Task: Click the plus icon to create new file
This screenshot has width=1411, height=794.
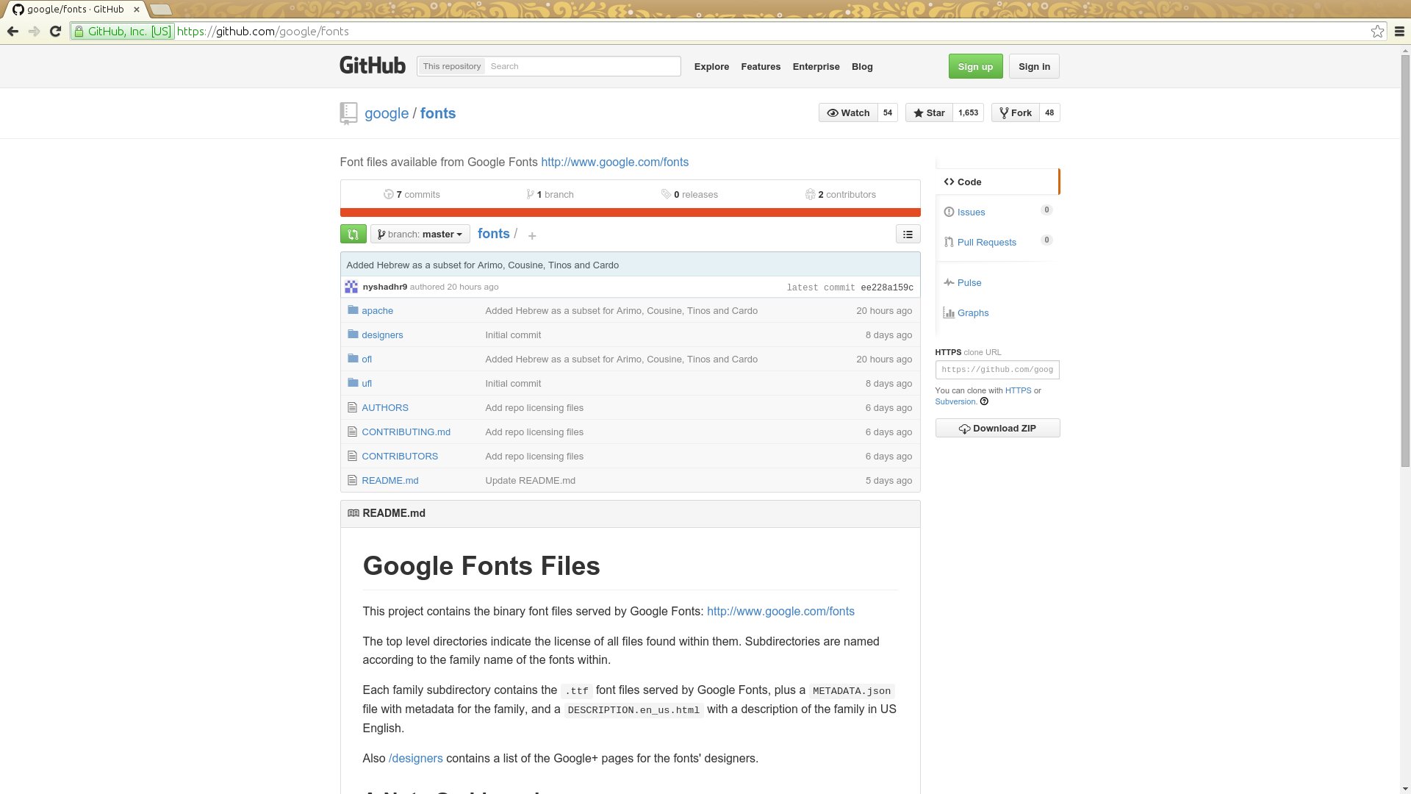Action: (532, 235)
